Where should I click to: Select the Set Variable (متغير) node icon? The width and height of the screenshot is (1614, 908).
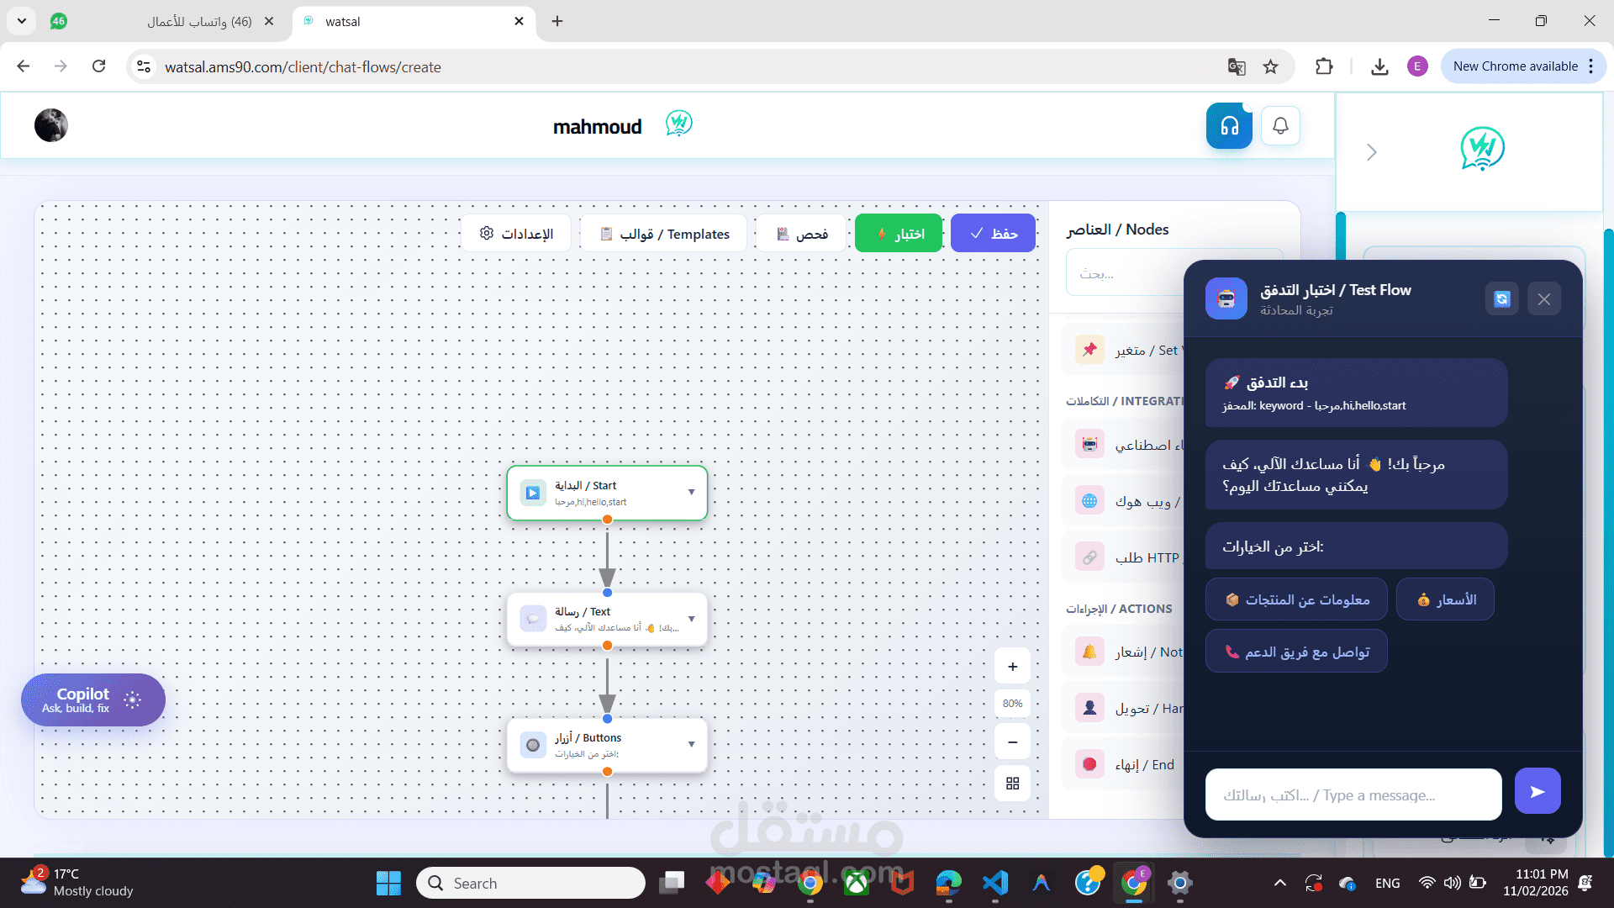point(1090,349)
